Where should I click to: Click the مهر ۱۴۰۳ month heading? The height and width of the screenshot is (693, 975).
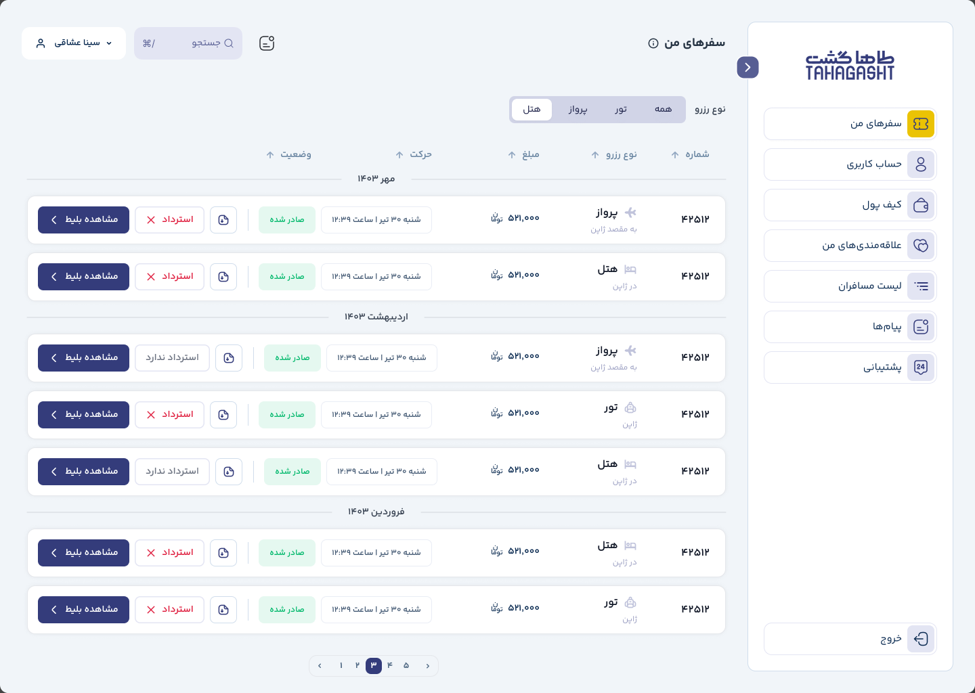tap(376, 179)
